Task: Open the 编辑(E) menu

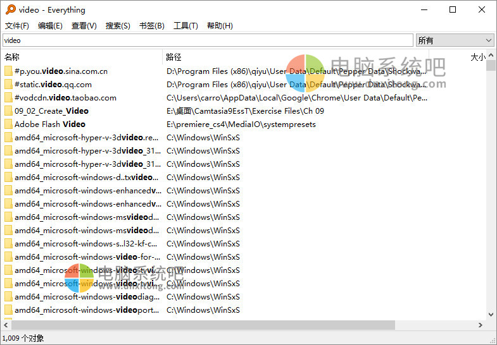Action: (x=50, y=26)
